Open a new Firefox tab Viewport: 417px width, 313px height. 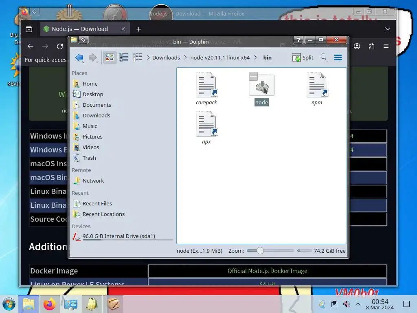pyautogui.click(x=138, y=29)
